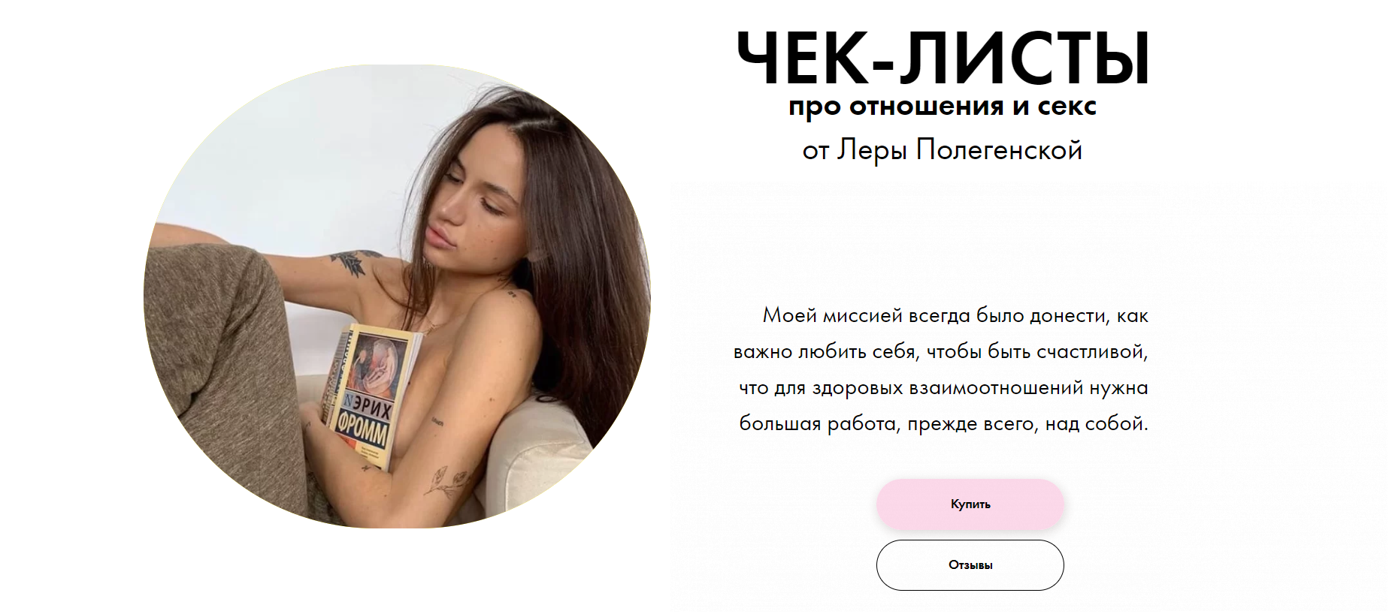Click the Erich Fromm book in photo
This screenshot has height=614, width=1395.
(370, 394)
